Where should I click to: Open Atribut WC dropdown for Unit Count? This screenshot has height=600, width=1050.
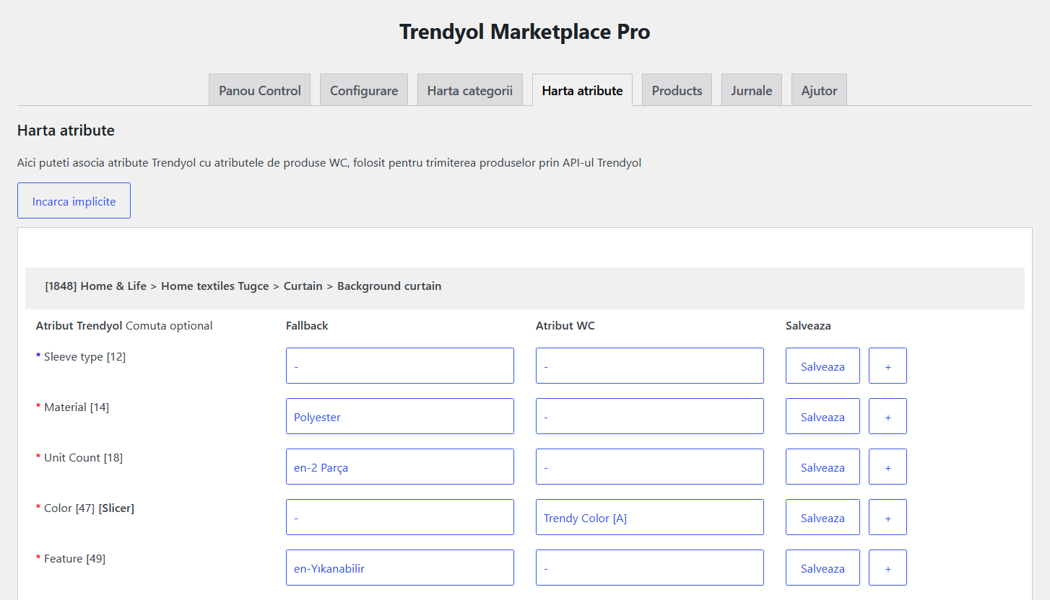[x=650, y=467]
